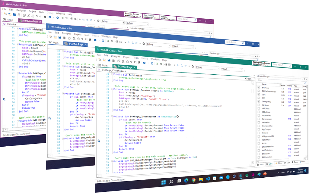Click the Cut scissors icon in B4A toolbar

point(123,61)
